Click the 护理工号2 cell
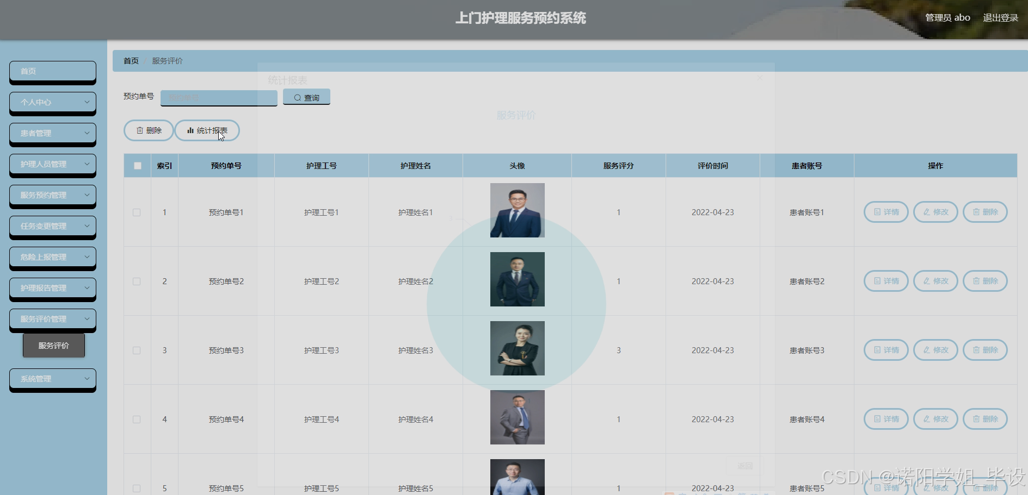Screen dimensions: 1028x495 [322, 281]
